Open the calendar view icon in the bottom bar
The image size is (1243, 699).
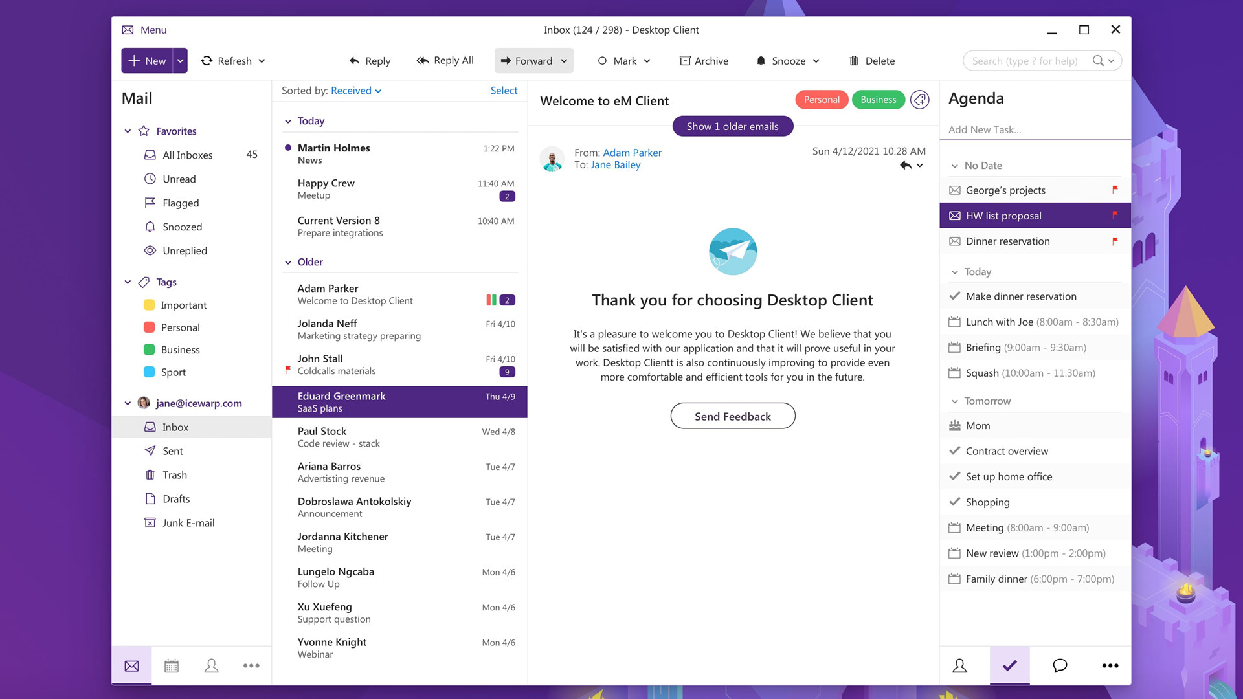(x=172, y=665)
